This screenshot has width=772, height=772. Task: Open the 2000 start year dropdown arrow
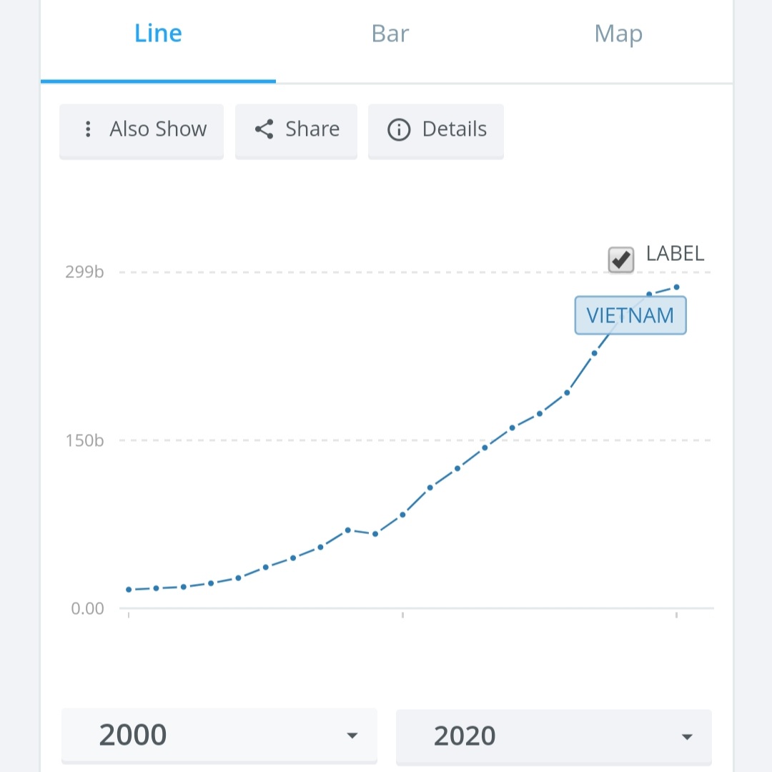(x=352, y=736)
